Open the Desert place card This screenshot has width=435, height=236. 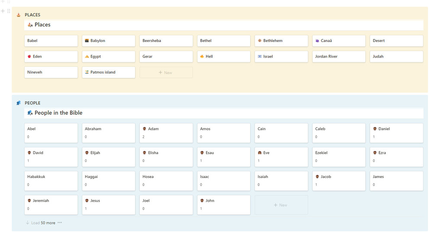pos(396,41)
